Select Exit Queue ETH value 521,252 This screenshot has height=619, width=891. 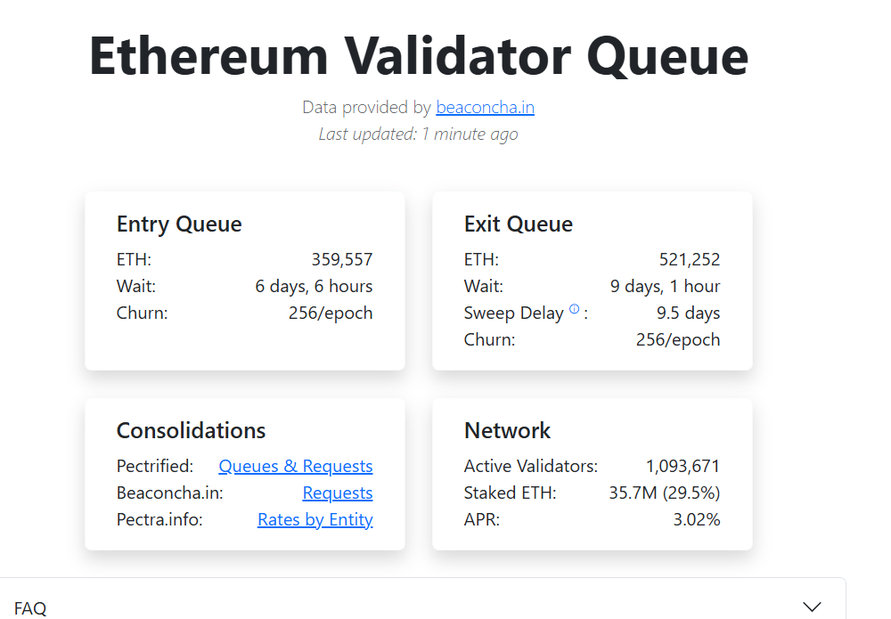690,259
